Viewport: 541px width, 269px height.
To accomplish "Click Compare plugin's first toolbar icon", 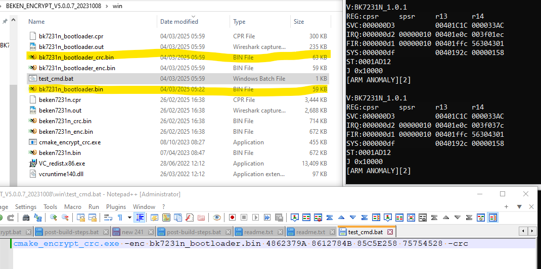I will 295,218.
